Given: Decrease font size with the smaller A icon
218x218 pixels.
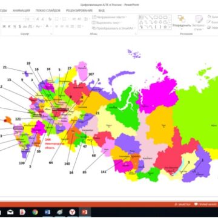Looking at the screenshot, I should 43,19.
